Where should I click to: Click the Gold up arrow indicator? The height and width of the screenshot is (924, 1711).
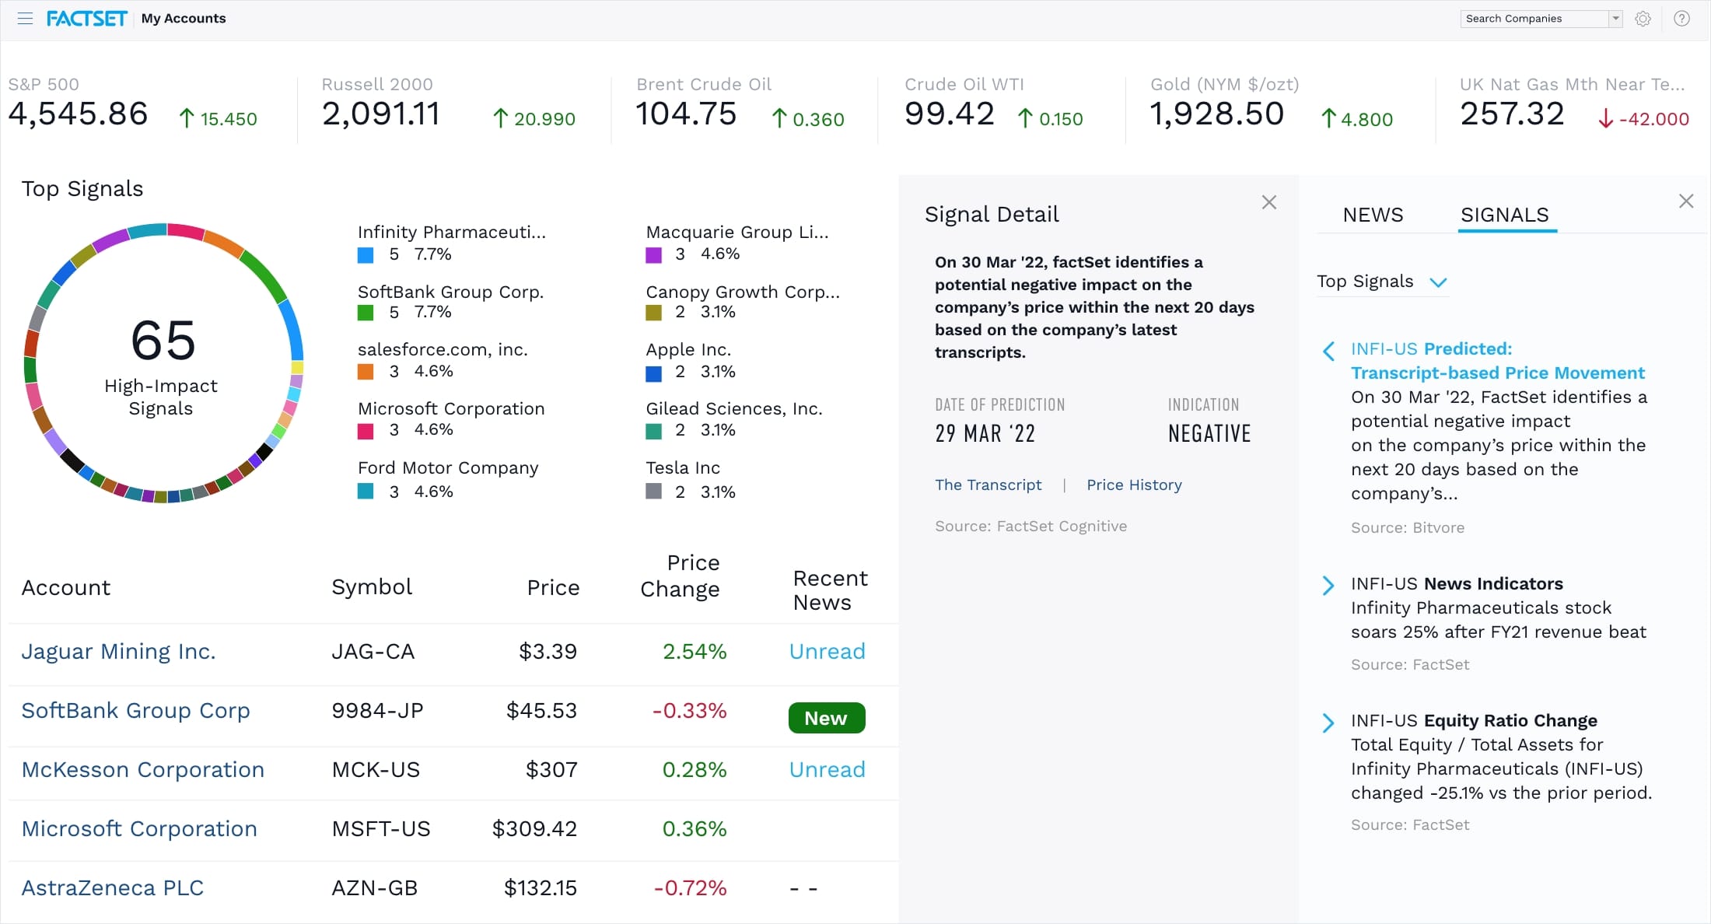coord(1328,118)
